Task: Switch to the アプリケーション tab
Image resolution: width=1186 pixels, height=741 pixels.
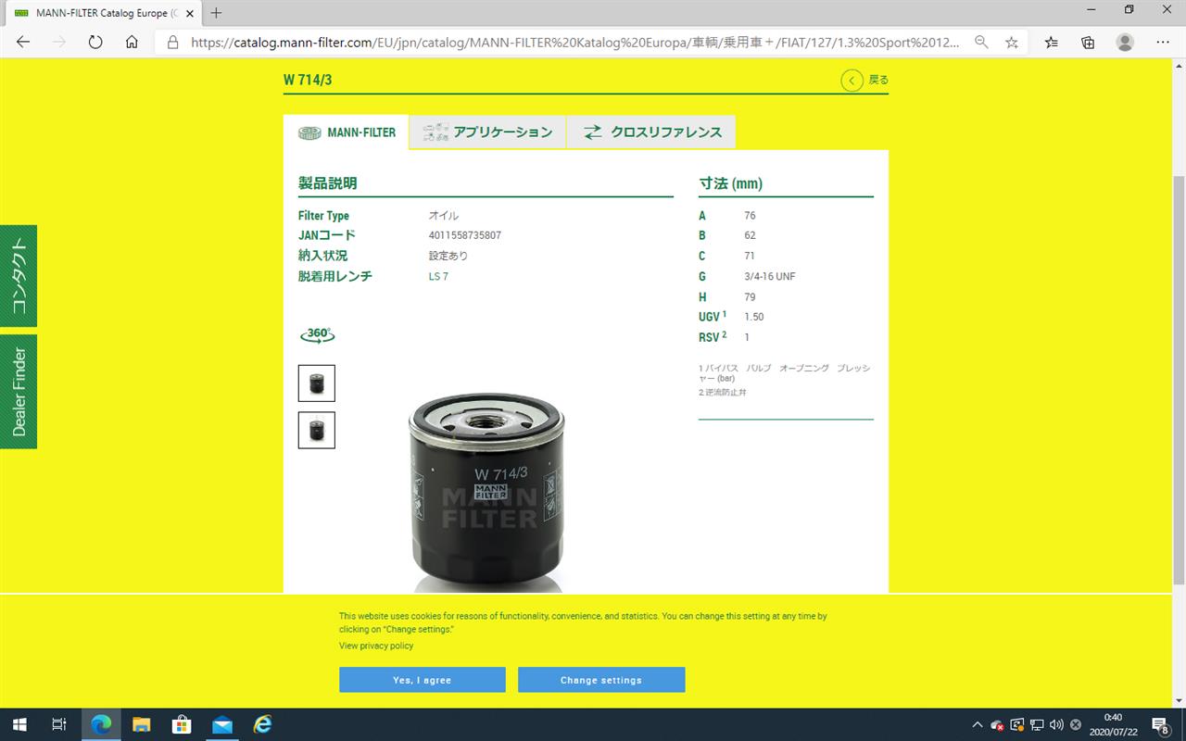Action: pos(487,132)
